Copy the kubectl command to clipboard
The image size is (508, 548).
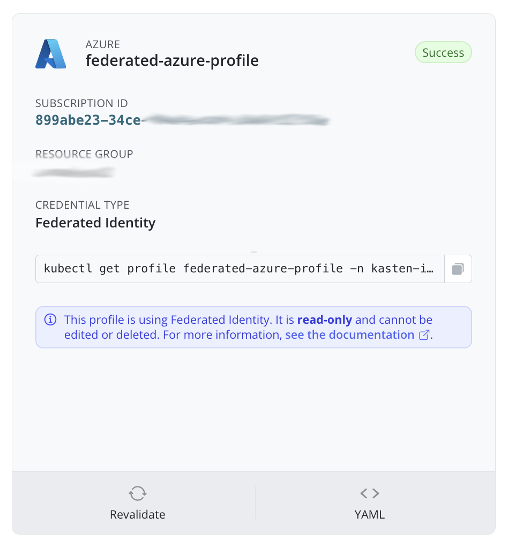[458, 269]
